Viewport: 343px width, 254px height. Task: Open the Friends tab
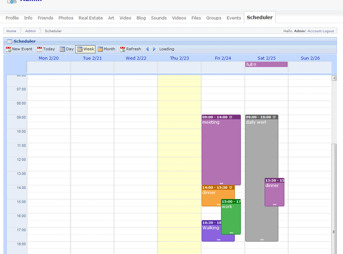pos(45,18)
